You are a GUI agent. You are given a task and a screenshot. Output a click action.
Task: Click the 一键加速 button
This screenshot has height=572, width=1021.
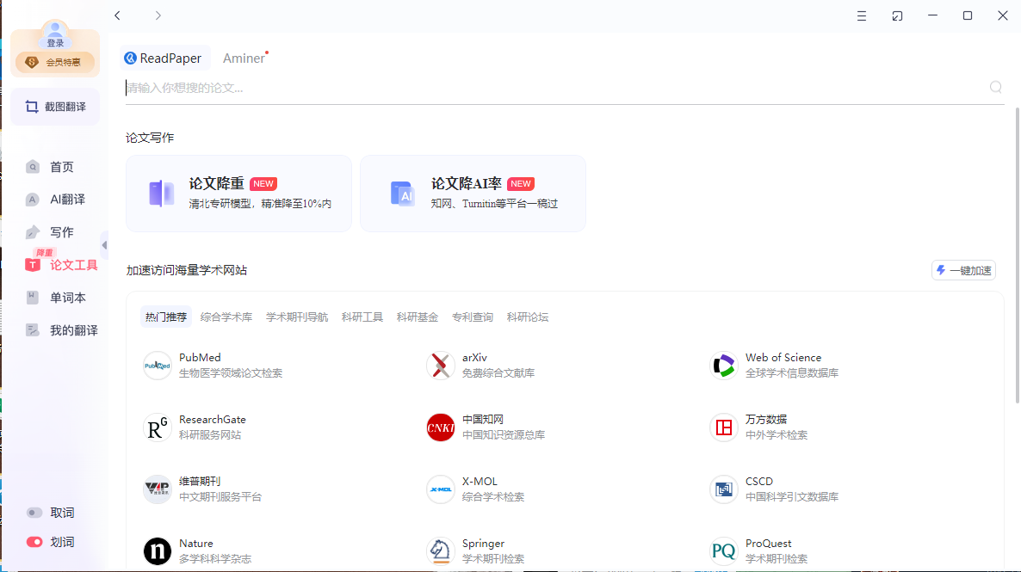pos(963,270)
